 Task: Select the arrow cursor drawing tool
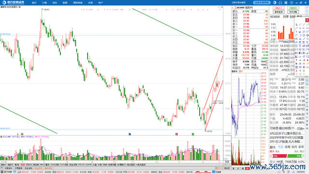click(x=296, y=25)
